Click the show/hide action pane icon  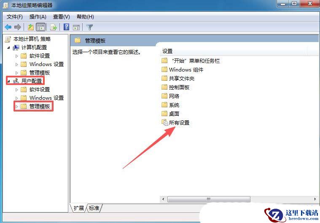click(76, 27)
